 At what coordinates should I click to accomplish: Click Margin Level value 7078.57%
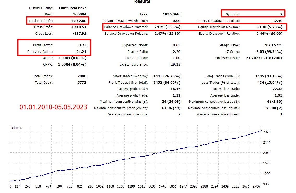[x=273, y=45]
